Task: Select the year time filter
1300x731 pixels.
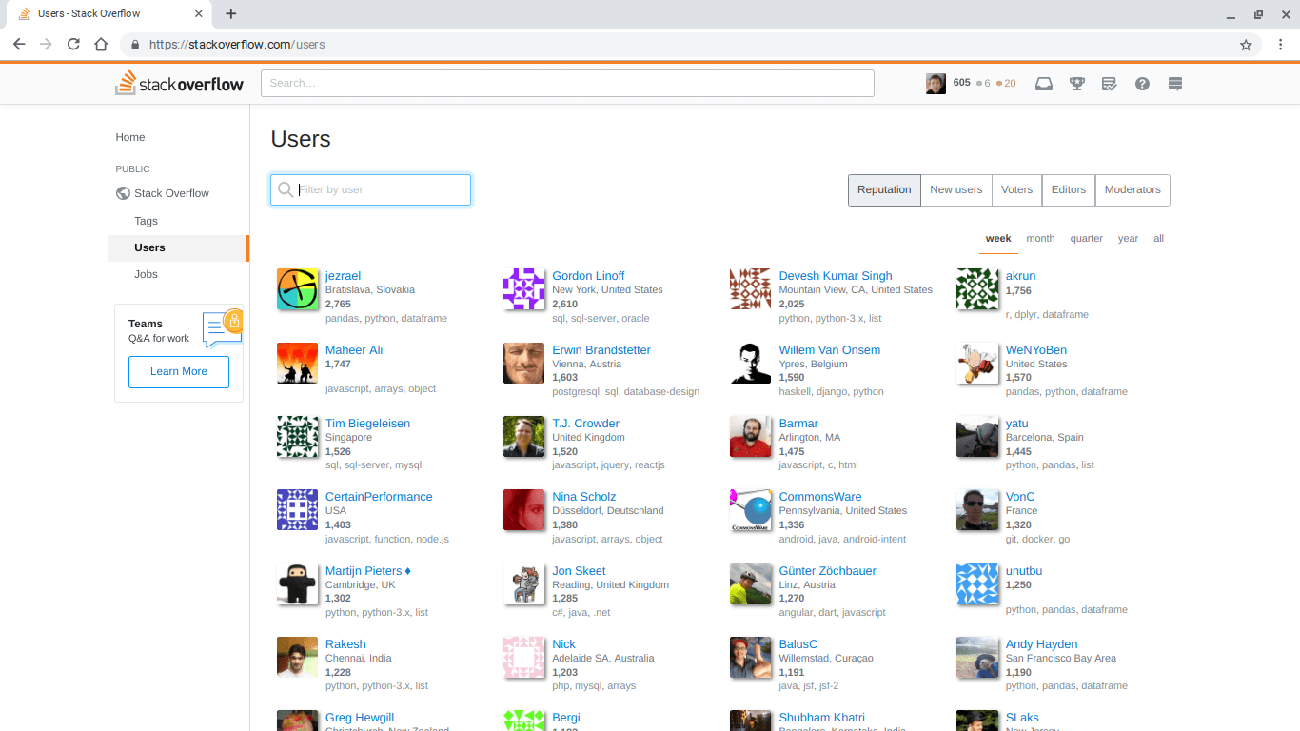Action: click(x=1128, y=239)
